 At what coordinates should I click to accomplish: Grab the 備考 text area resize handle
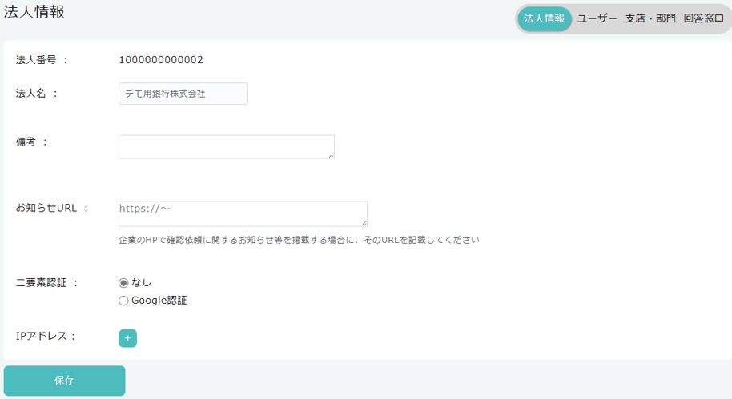(x=330, y=154)
